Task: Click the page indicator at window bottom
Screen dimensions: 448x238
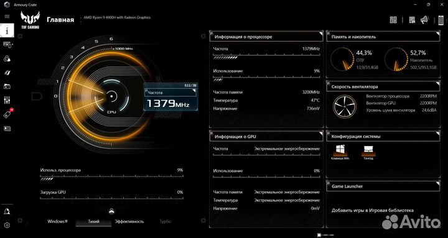Action: (325, 234)
